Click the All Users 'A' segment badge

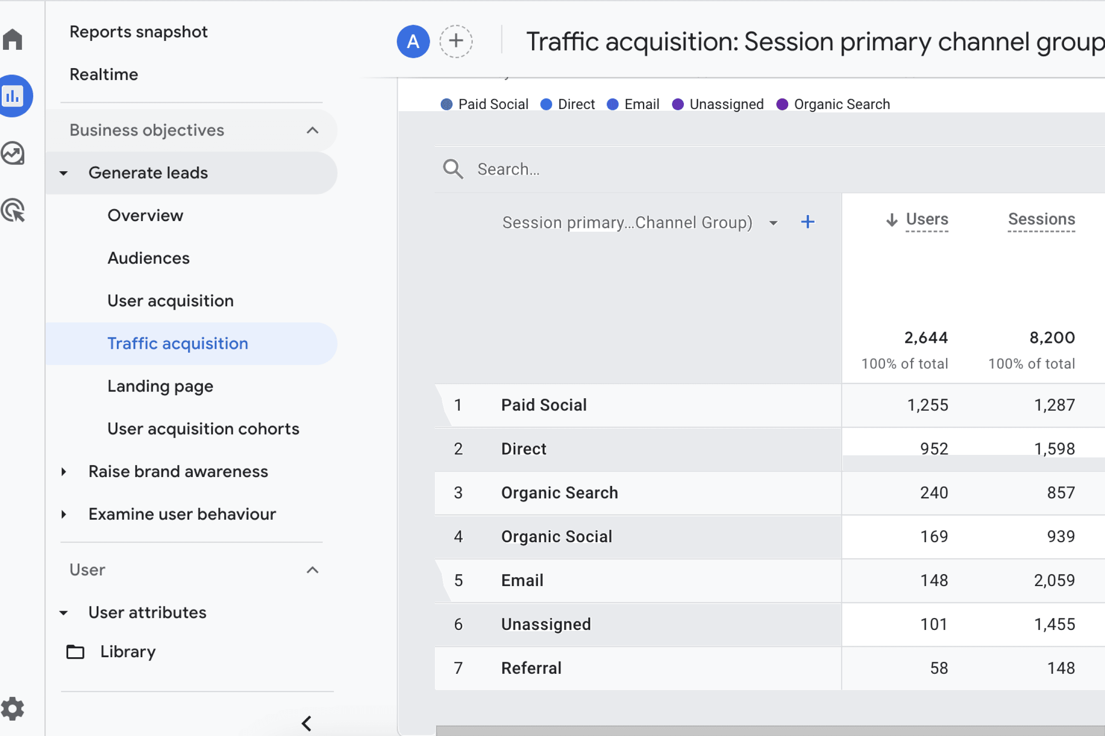click(x=413, y=41)
